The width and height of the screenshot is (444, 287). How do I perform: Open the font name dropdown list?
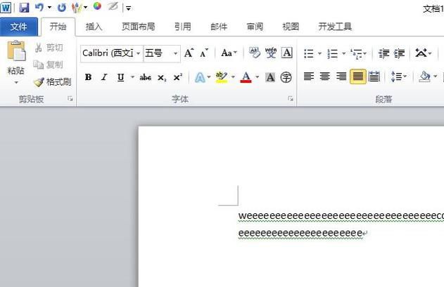(138, 53)
